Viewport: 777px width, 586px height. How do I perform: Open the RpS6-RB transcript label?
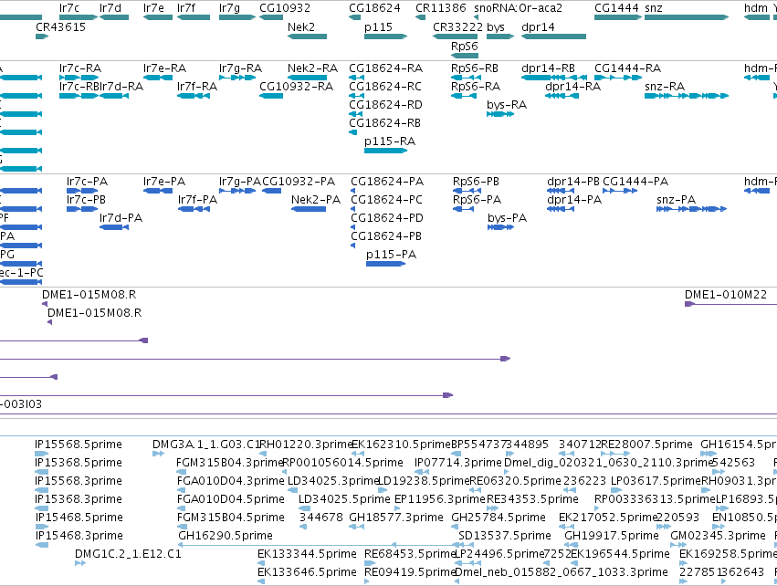tap(475, 68)
